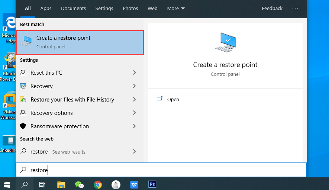Open the three-dot options menu

295,8
